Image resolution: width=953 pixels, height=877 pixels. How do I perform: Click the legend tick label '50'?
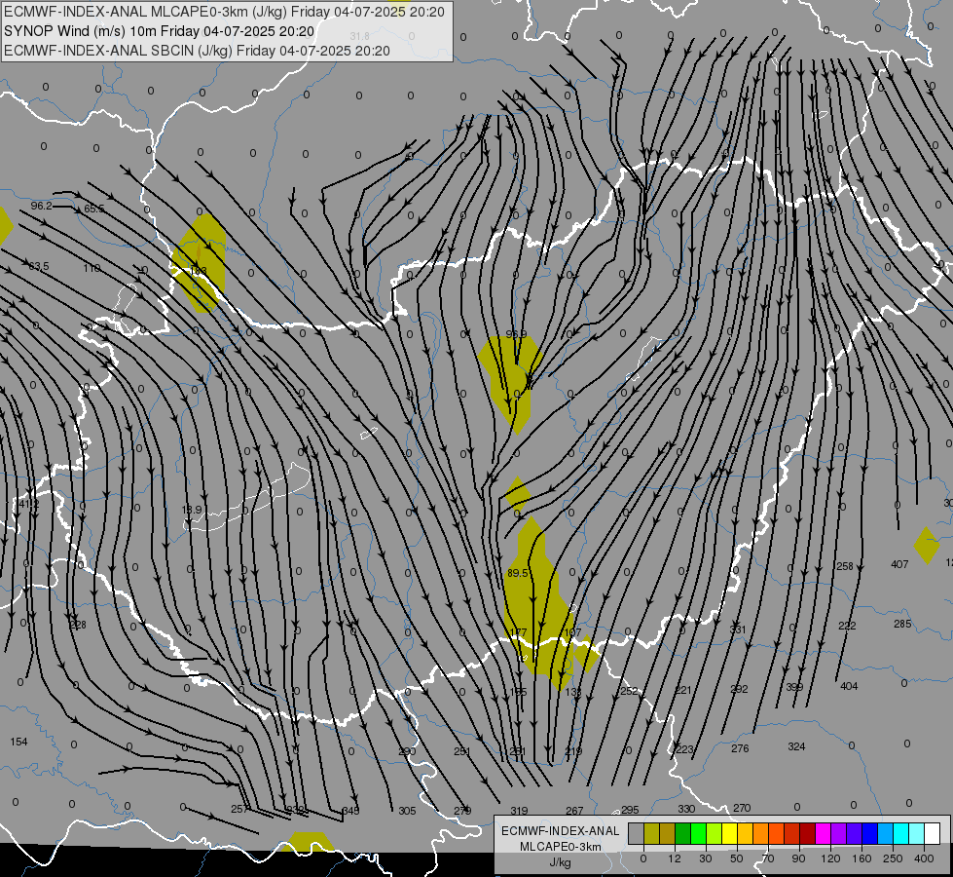(737, 858)
